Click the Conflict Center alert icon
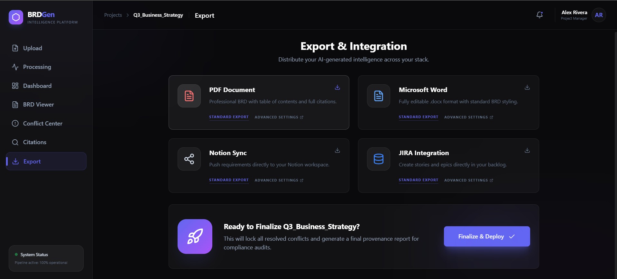Viewport: 617px width, 279px height. point(15,124)
